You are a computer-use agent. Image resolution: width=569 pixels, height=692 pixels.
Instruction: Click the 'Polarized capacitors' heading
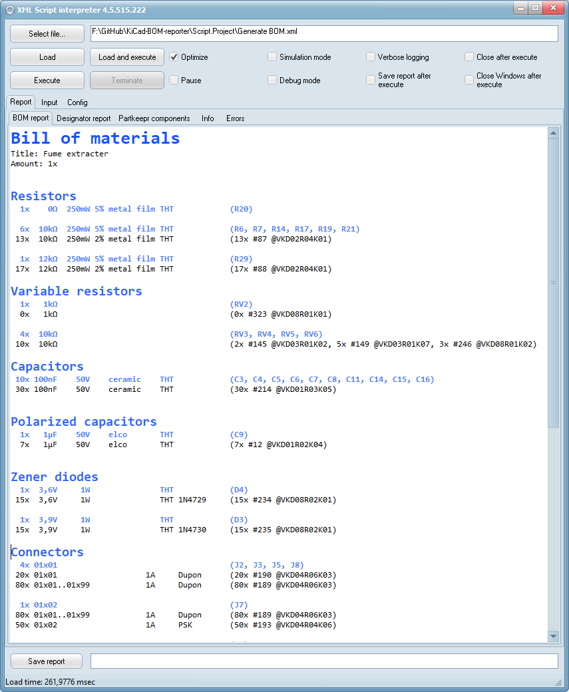coord(84,421)
